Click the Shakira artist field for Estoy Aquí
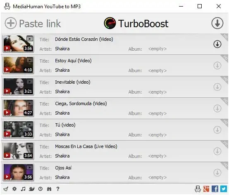 pyautogui.click(x=62, y=70)
